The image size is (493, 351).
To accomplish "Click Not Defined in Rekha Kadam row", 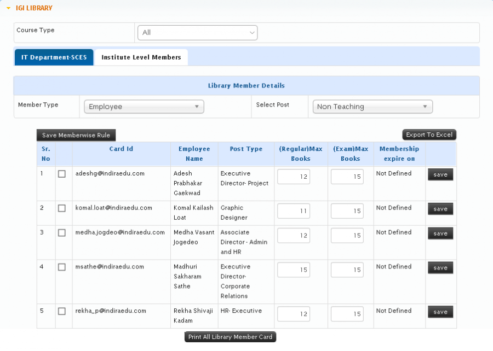I will [394, 311].
